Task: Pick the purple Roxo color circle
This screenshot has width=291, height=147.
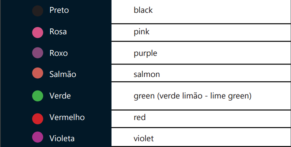Action: click(38, 53)
